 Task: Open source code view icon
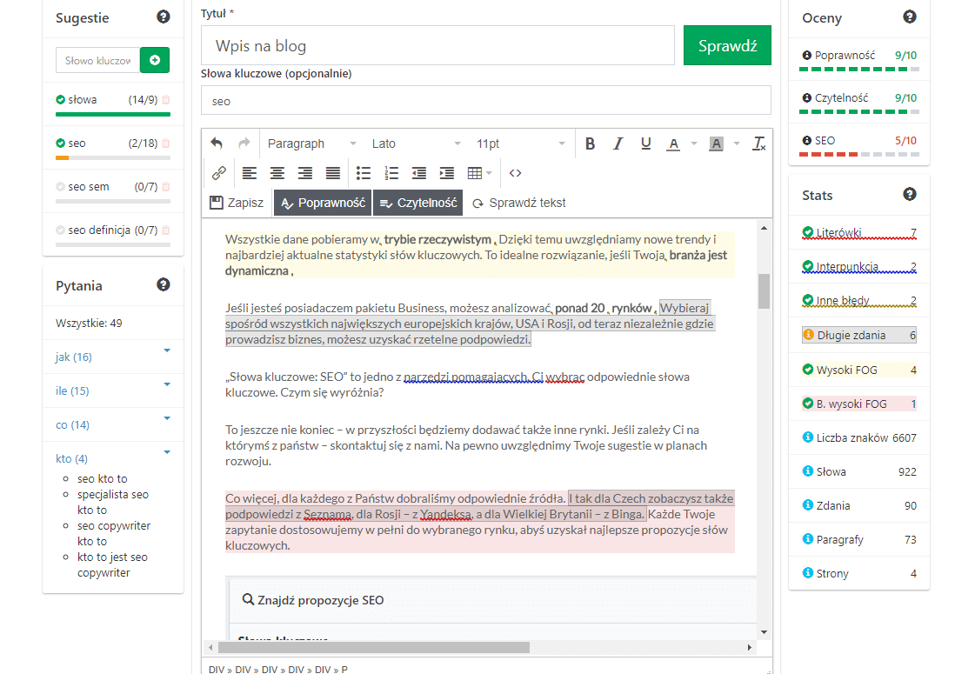point(515,173)
